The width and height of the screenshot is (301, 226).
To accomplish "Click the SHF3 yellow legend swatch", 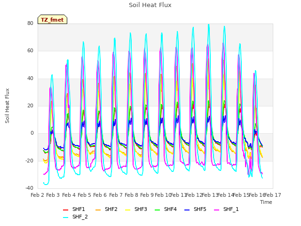I will click(x=127, y=210).
